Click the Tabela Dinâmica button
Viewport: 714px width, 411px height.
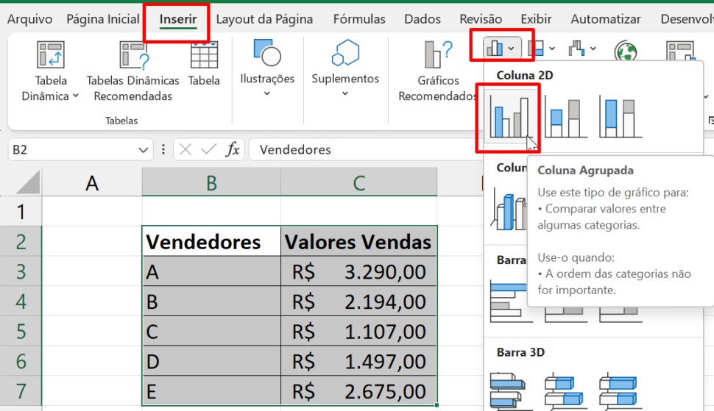pyautogui.click(x=51, y=71)
